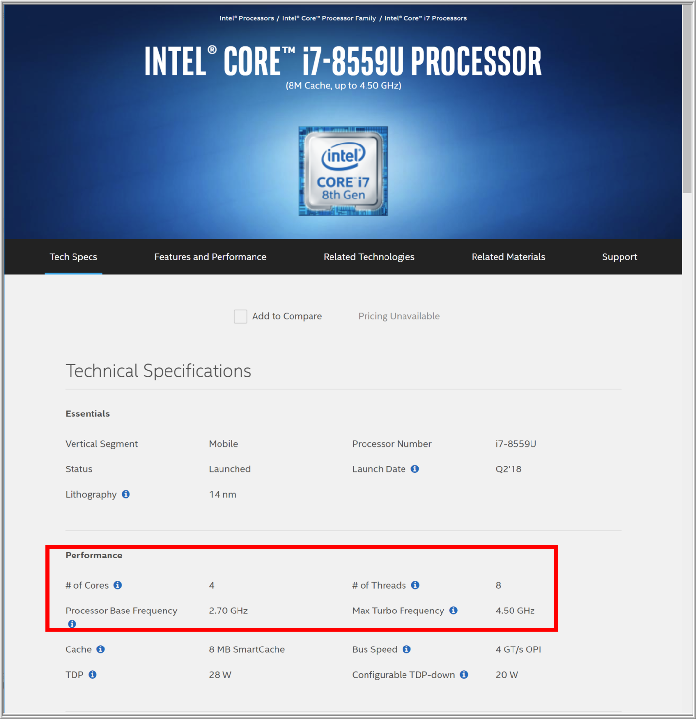Select the Related Materials tab

coord(508,257)
